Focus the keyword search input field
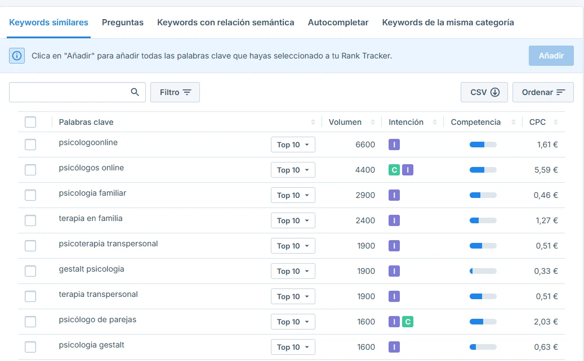This screenshot has height=361, width=584. point(77,92)
